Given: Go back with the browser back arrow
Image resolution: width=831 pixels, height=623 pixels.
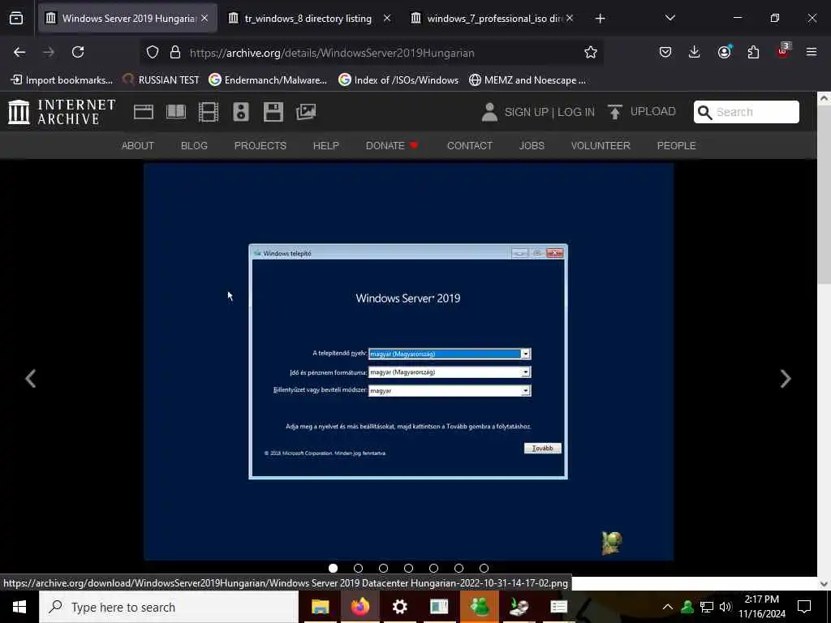Looking at the screenshot, I should coord(19,52).
